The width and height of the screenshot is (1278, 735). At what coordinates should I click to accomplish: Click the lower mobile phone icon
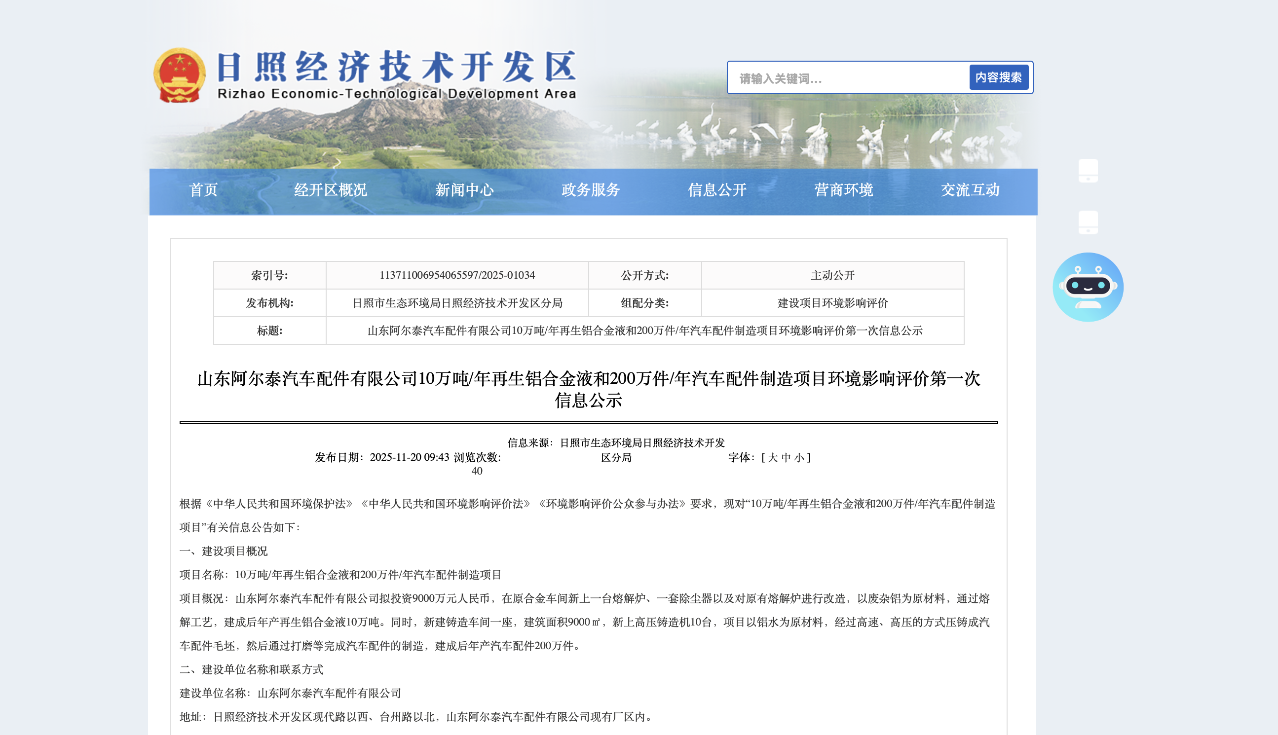[x=1088, y=222]
